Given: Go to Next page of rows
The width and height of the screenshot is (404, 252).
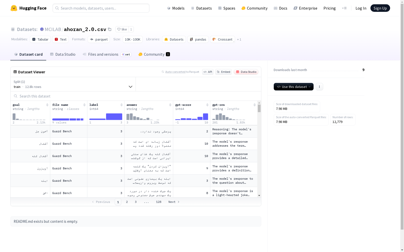Looking at the screenshot, I should [x=174, y=202].
